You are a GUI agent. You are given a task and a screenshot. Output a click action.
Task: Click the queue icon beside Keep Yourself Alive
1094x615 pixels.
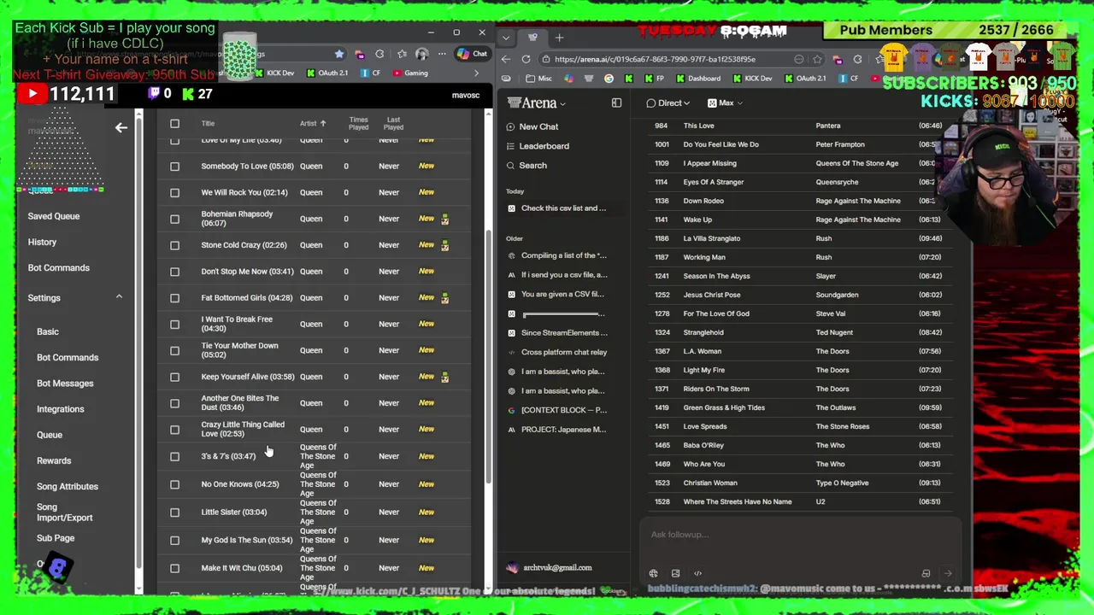tap(444, 377)
